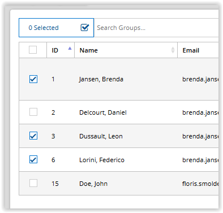Select the name Doe, John
The width and height of the screenshot is (223, 213).
click(93, 184)
